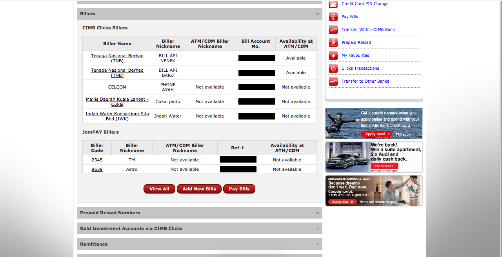The height and width of the screenshot is (257, 502).
Task: Open JomPAY biller code 9639
Action: coord(97,169)
